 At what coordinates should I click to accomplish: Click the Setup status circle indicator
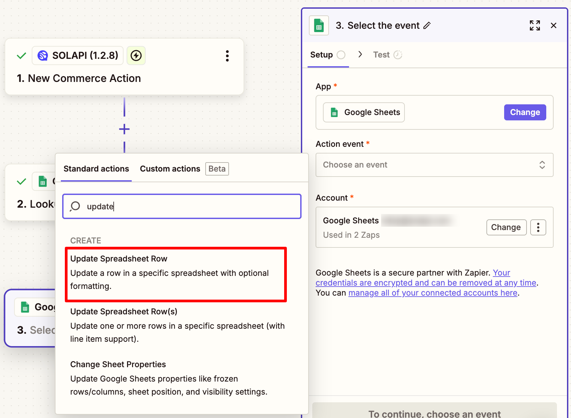(x=341, y=55)
